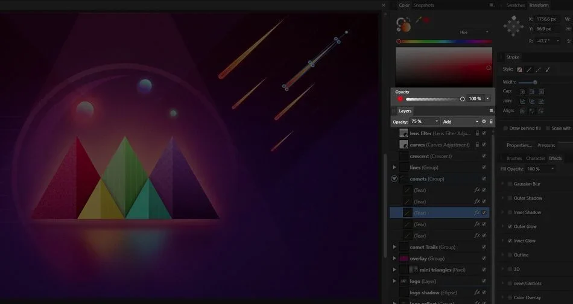This screenshot has height=304, width=573.
Task: Open fx effects of highlighted Tear layer
Action: pyautogui.click(x=477, y=213)
